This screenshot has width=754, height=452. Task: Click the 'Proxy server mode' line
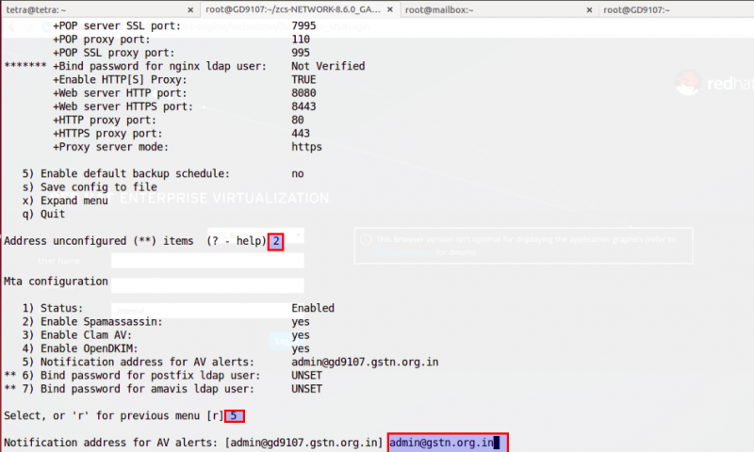(x=110, y=147)
